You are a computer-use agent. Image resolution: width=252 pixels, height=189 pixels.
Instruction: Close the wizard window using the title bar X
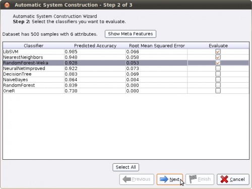click(x=7, y=5)
